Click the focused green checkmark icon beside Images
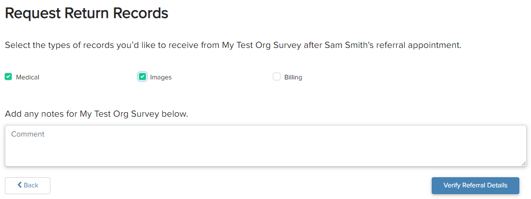 coord(142,77)
